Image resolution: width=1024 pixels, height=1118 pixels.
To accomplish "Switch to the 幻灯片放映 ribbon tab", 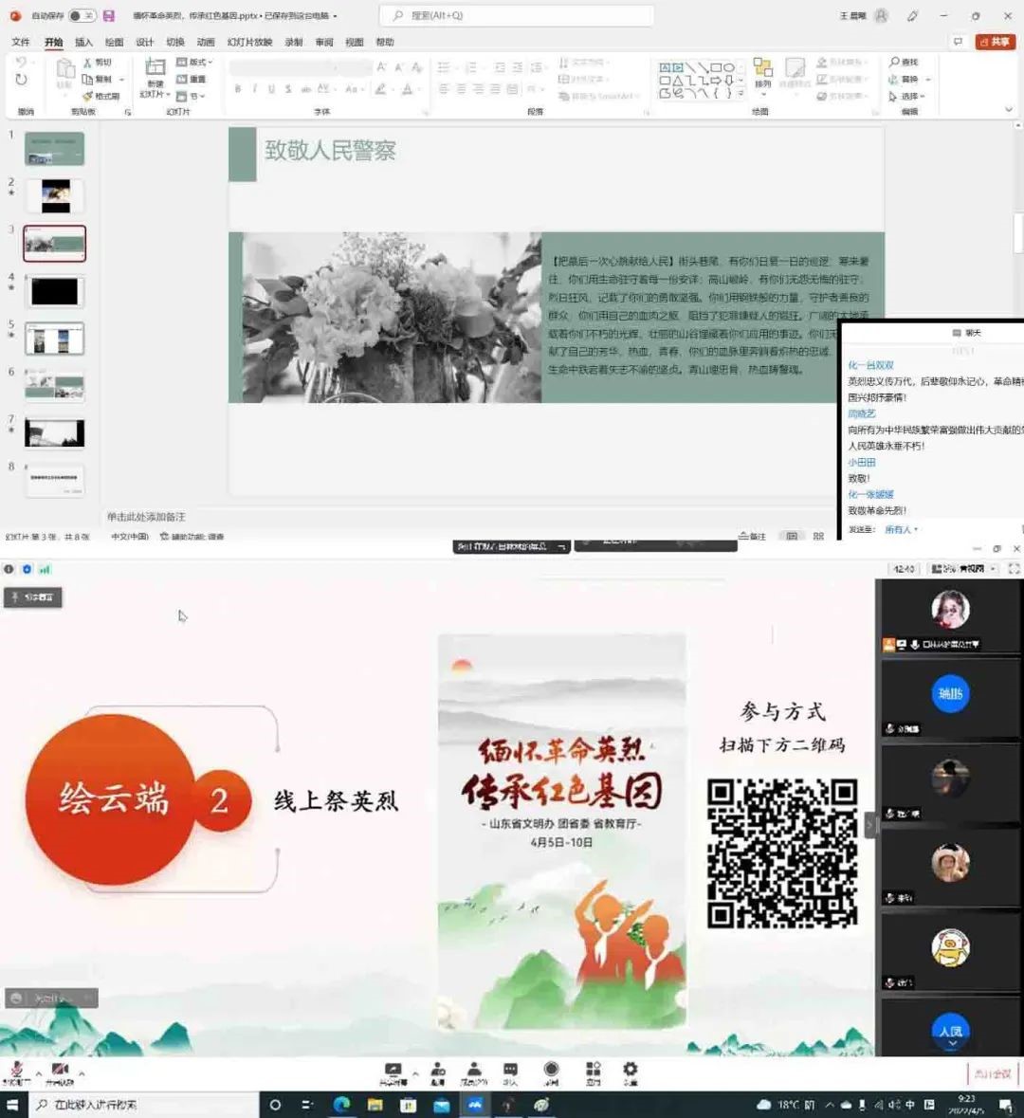I will click(x=249, y=43).
